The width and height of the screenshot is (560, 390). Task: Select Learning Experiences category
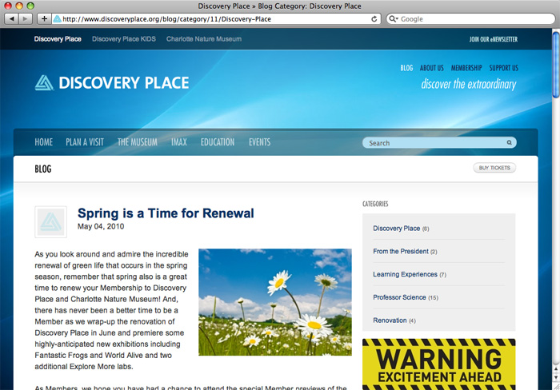pos(405,274)
